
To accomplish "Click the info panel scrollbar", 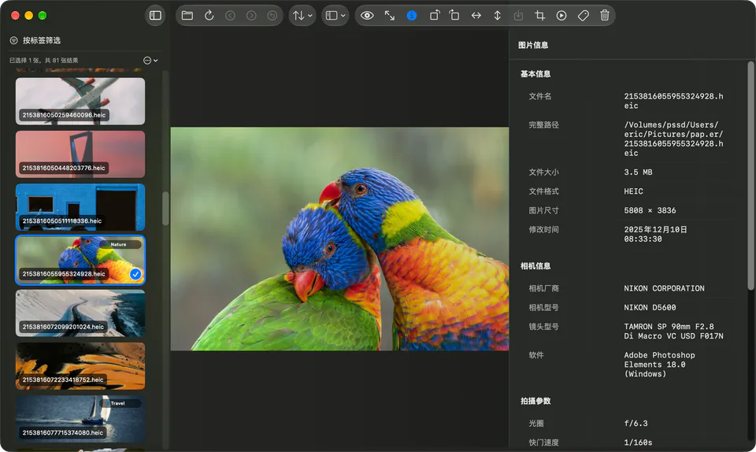I will pos(750,176).
